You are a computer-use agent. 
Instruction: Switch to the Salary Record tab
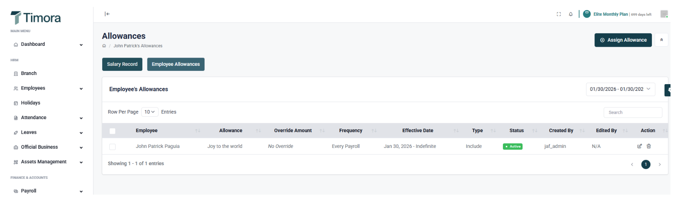click(122, 64)
